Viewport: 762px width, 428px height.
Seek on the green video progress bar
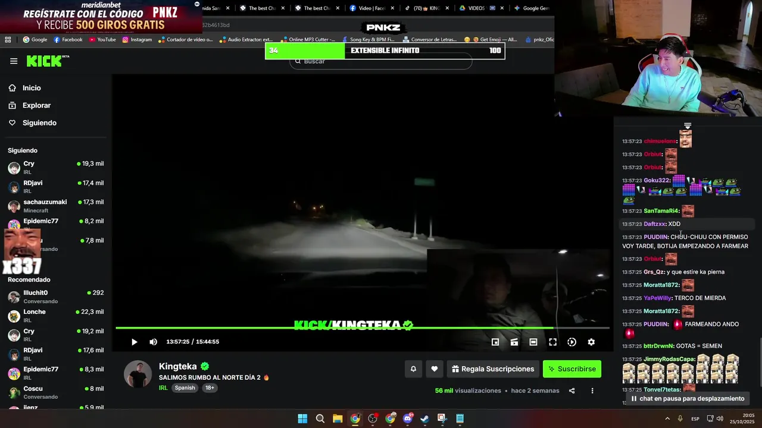click(363, 328)
